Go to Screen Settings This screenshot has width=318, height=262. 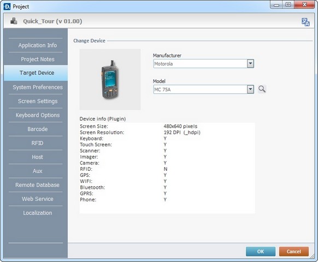[38, 101]
